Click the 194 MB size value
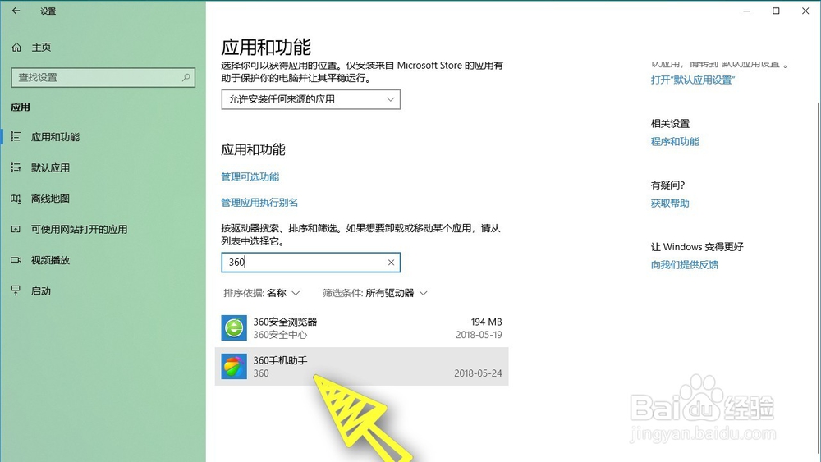 point(486,322)
